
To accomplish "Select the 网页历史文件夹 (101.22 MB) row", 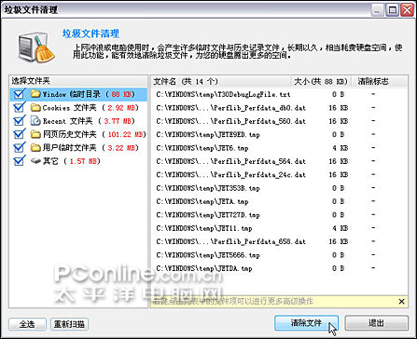I will coord(78,134).
